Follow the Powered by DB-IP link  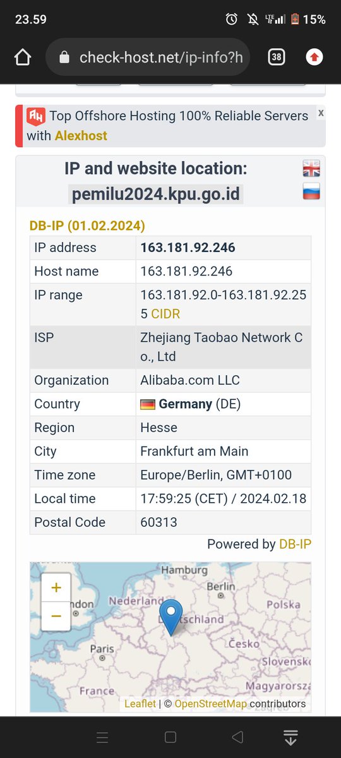pyautogui.click(x=296, y=544)
